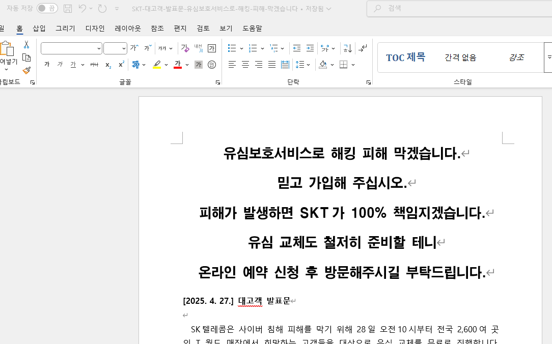Apply the yellow text highlight color
Viewport: 552px width, 344px height.
[x=157, y=64]
